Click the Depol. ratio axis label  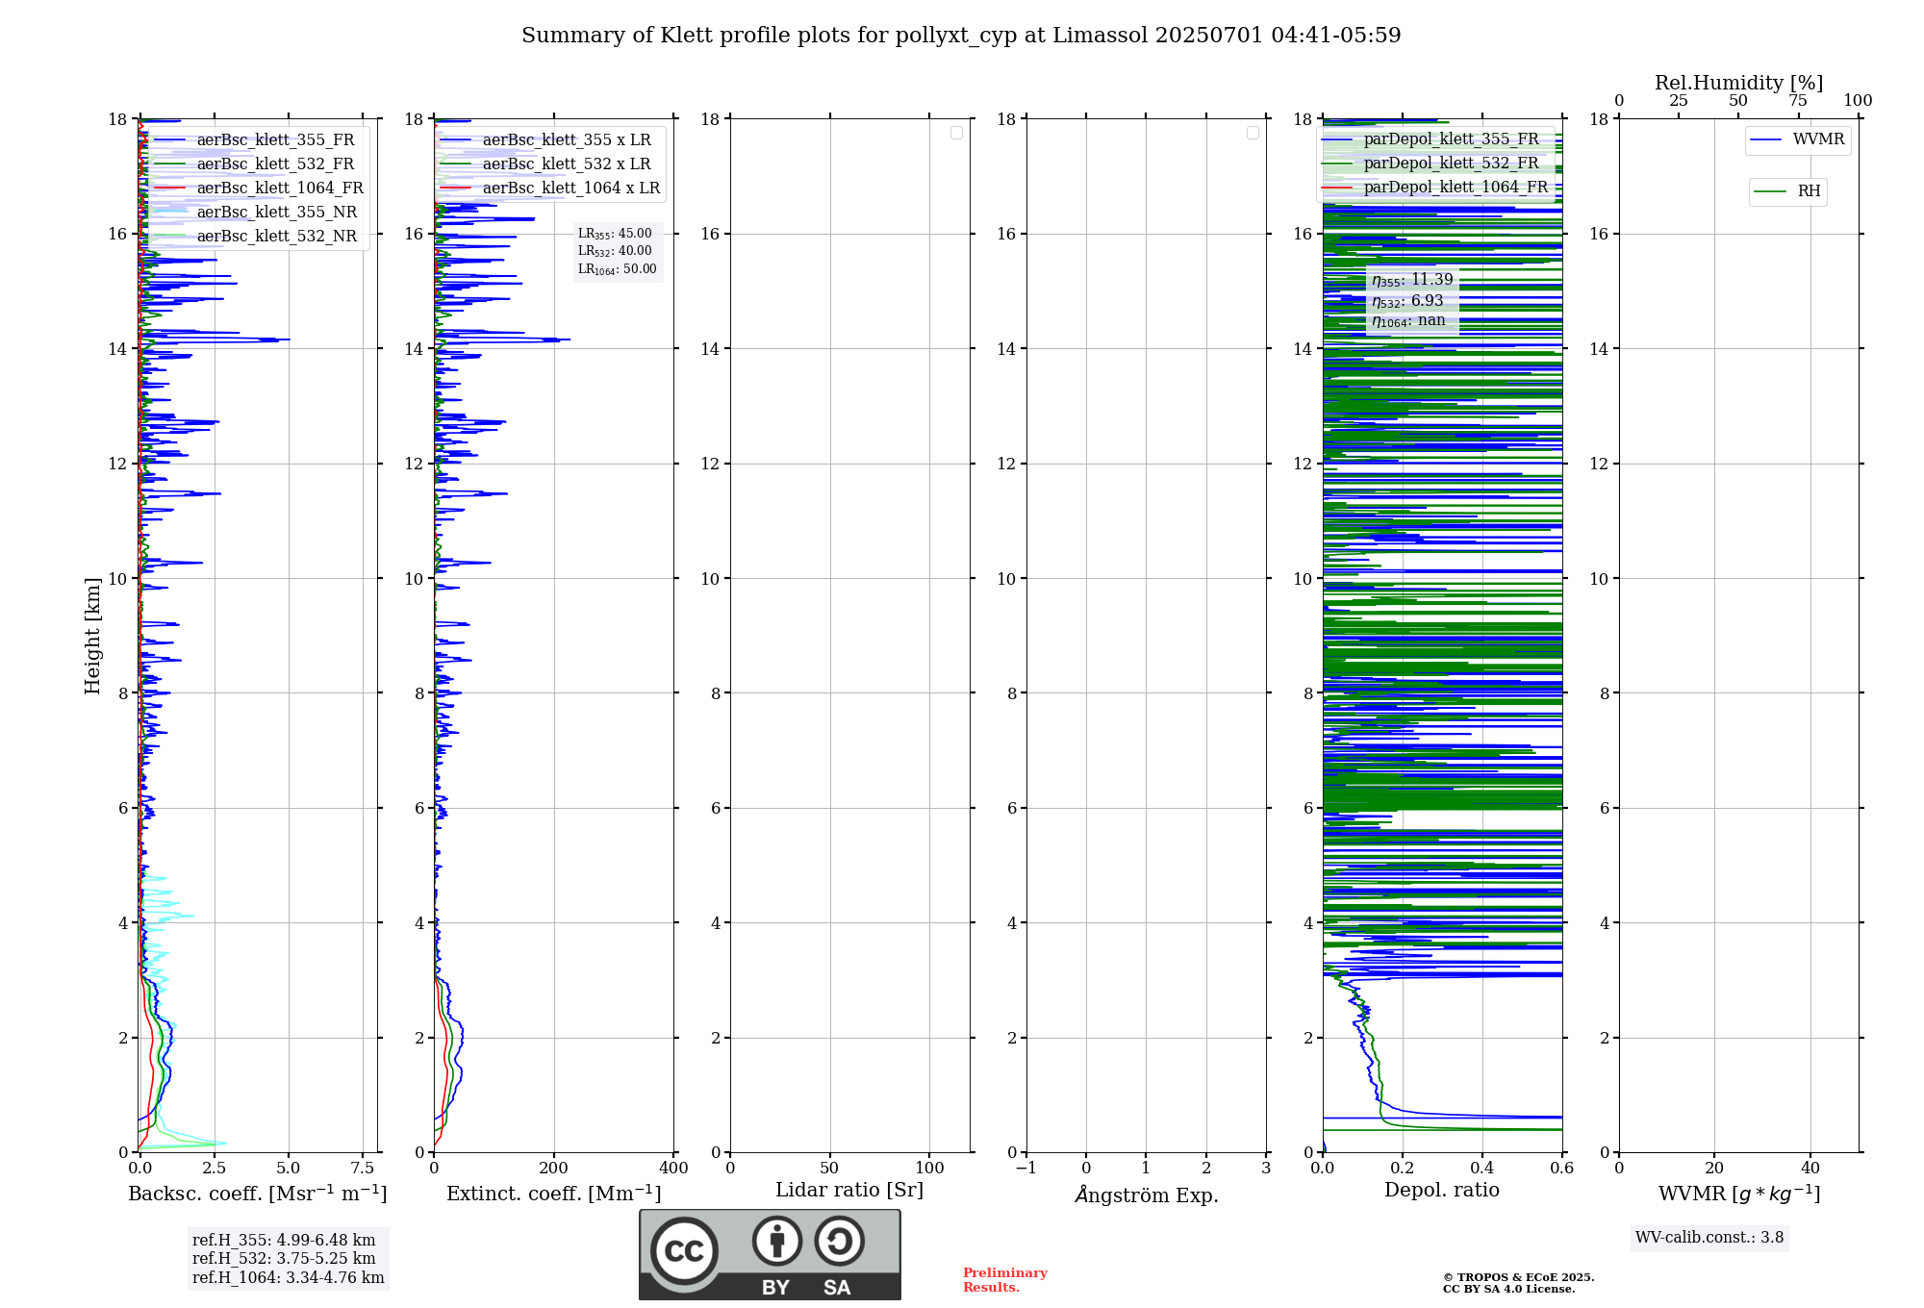coord(1442,1191)
